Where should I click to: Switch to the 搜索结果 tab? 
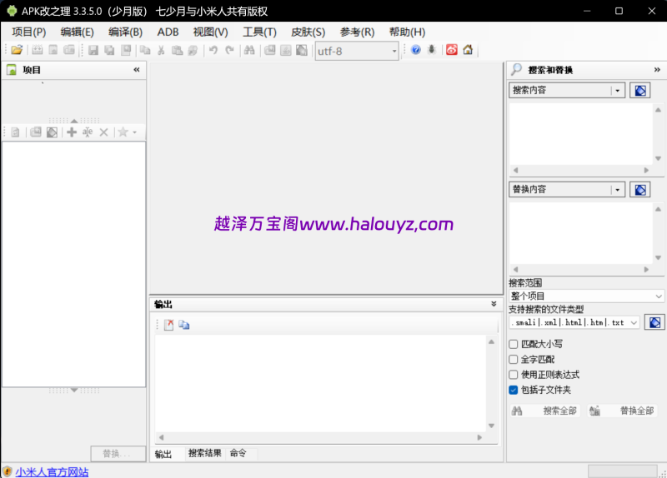point(204,453)
